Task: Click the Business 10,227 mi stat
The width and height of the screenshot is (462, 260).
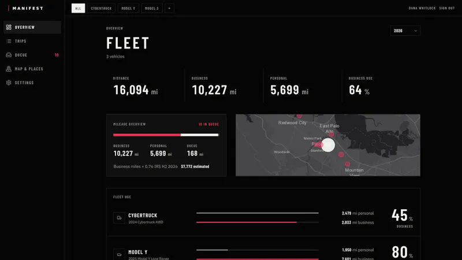Action: click(214, 90)
